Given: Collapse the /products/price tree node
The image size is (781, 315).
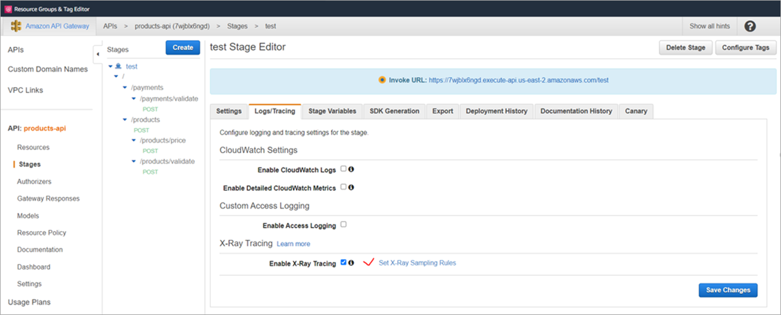Looking at the screenshot, I should pyautogui.click(x=133, y=140).
